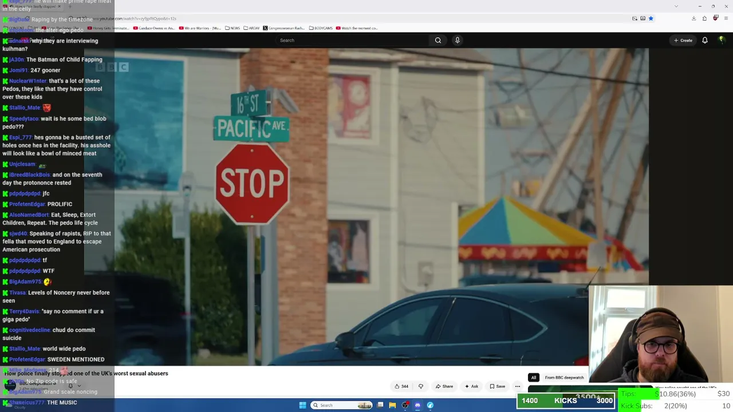Click chat username sjwd40
733x412 pixels.
[18, 233]
